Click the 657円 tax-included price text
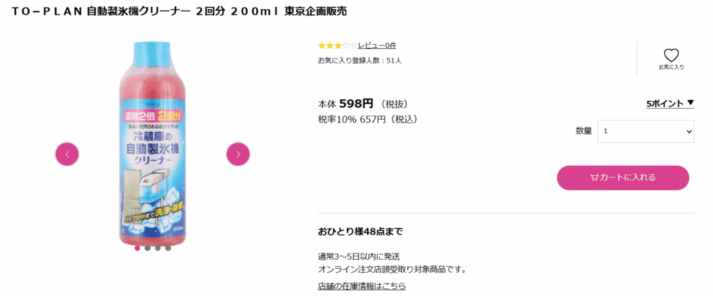The image size is (713, 296). pos(373,119)
